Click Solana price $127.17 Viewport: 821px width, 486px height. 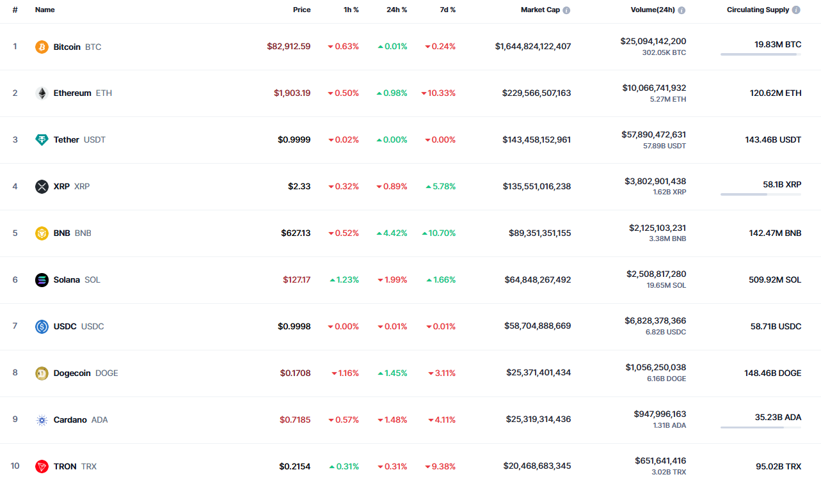click(x=297, y=280)
